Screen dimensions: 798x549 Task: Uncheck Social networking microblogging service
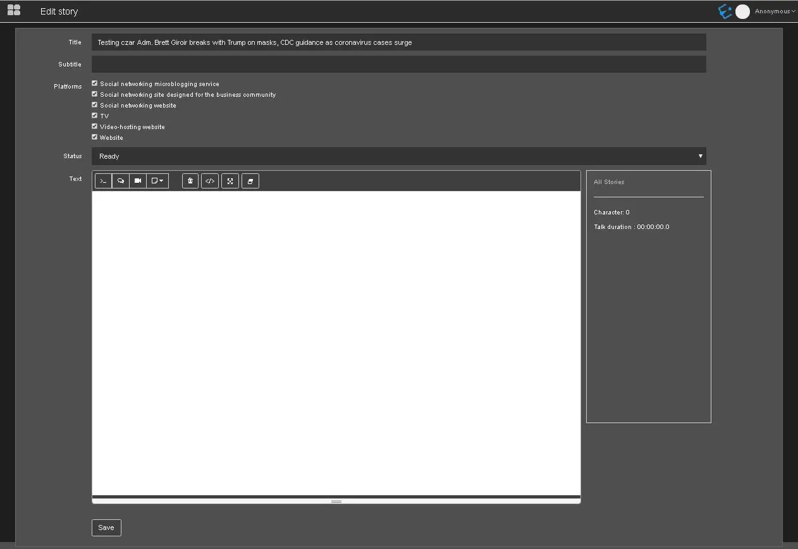[x=95, y=83]
